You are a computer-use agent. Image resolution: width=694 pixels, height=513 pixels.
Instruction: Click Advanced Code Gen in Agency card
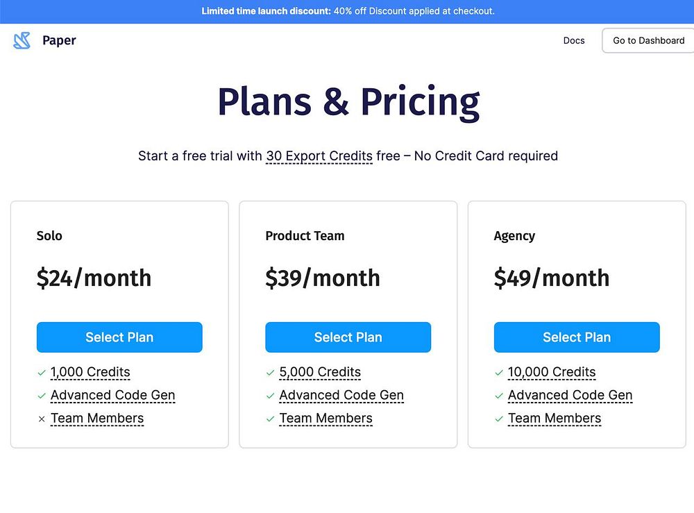coord(570,395)
